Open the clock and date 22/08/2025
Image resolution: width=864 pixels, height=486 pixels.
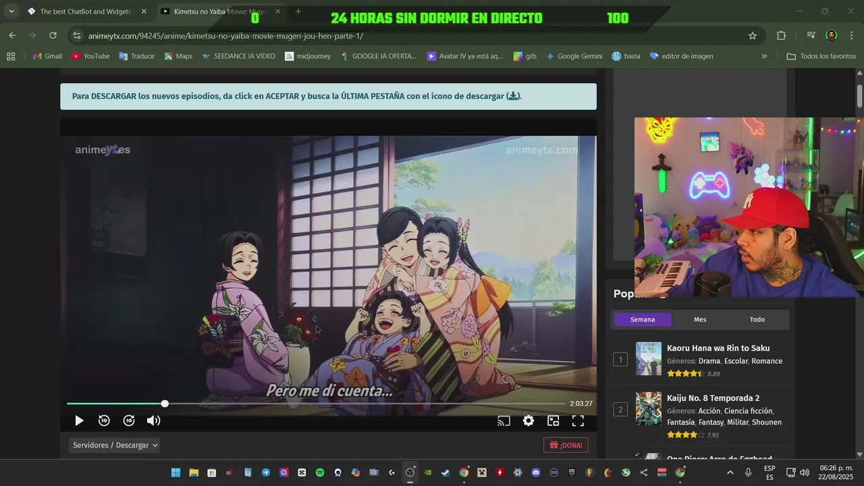point(836,473)
